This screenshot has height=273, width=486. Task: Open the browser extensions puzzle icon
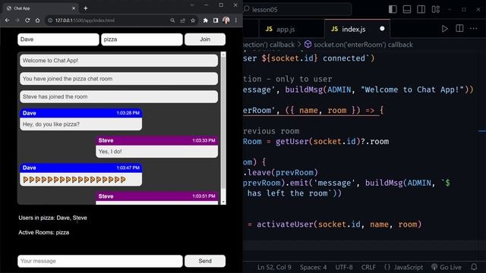click(x=205, y=20)
